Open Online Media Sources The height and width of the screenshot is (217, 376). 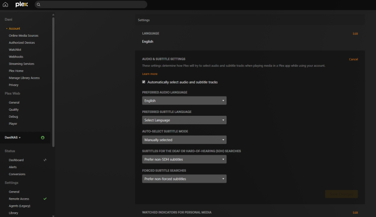pos(23,35)
